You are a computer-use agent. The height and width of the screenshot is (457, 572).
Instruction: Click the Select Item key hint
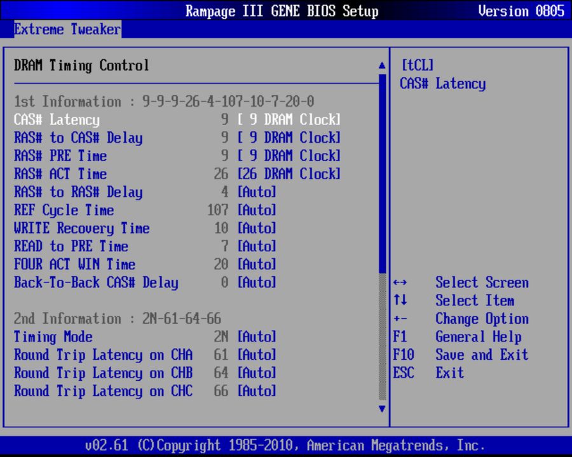coord(475,301)
